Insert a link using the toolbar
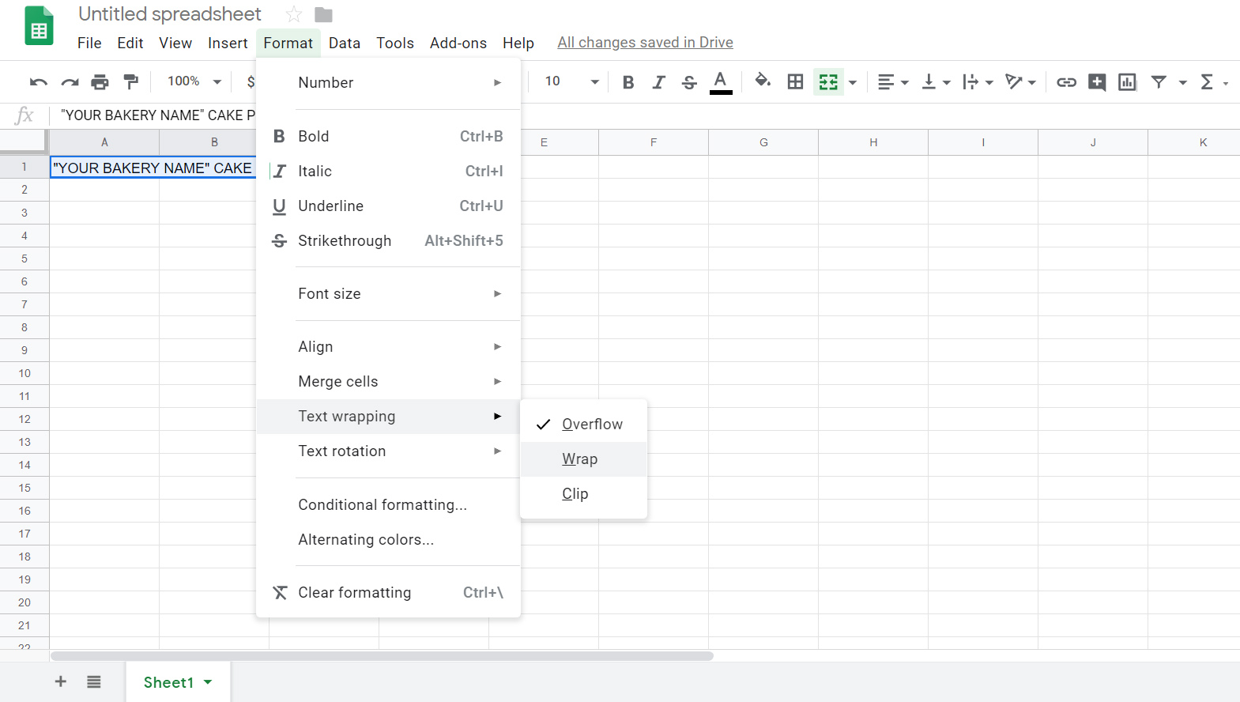This screenshot has width=1240, height=702. 1066,81
